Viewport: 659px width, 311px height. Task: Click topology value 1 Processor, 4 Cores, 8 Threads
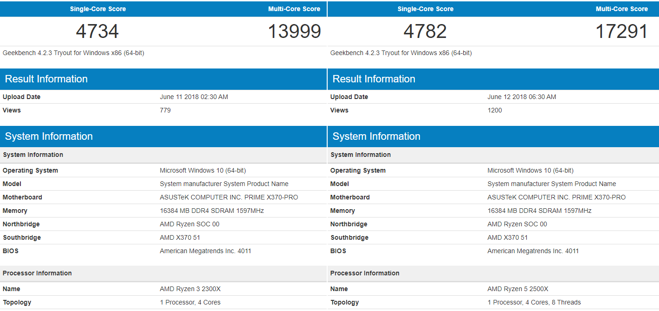534,302
